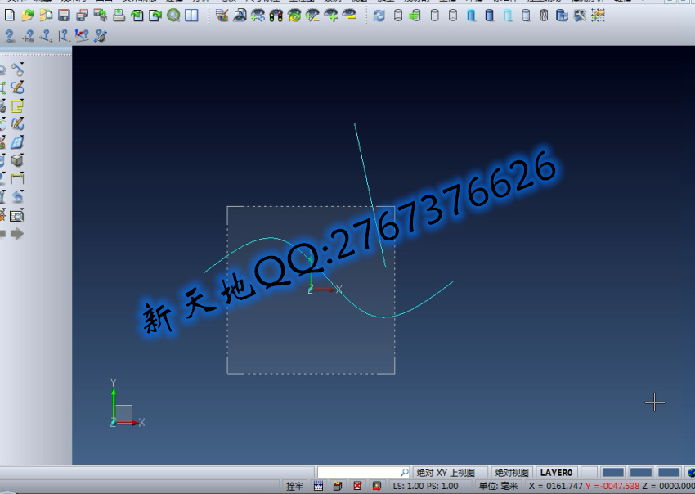Open the LAYER0 layer selector
The height and width of the screenshot is (494, 695).
click(x=557, y=473)
